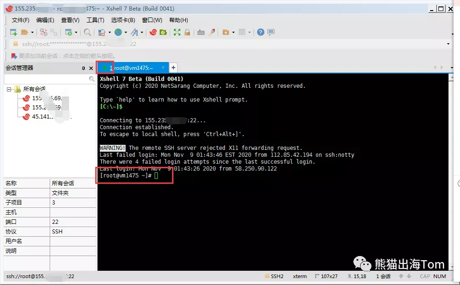460x285 pixels.
Task: Click the new folder plus toolbar icon
Action: pos(225,32)
